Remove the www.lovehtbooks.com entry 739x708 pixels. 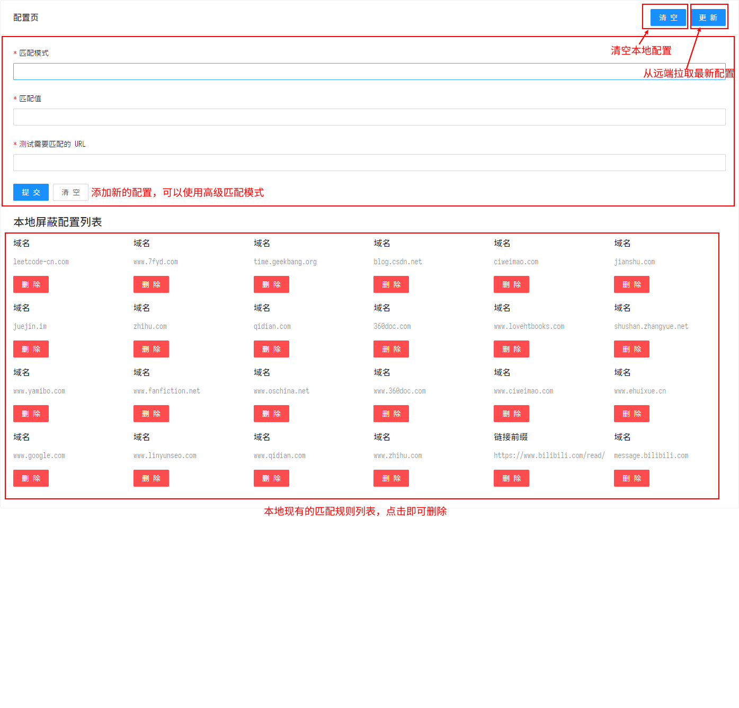511,349
